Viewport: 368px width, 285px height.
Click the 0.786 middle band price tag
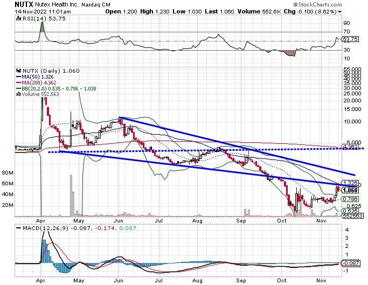pos(350,199)
